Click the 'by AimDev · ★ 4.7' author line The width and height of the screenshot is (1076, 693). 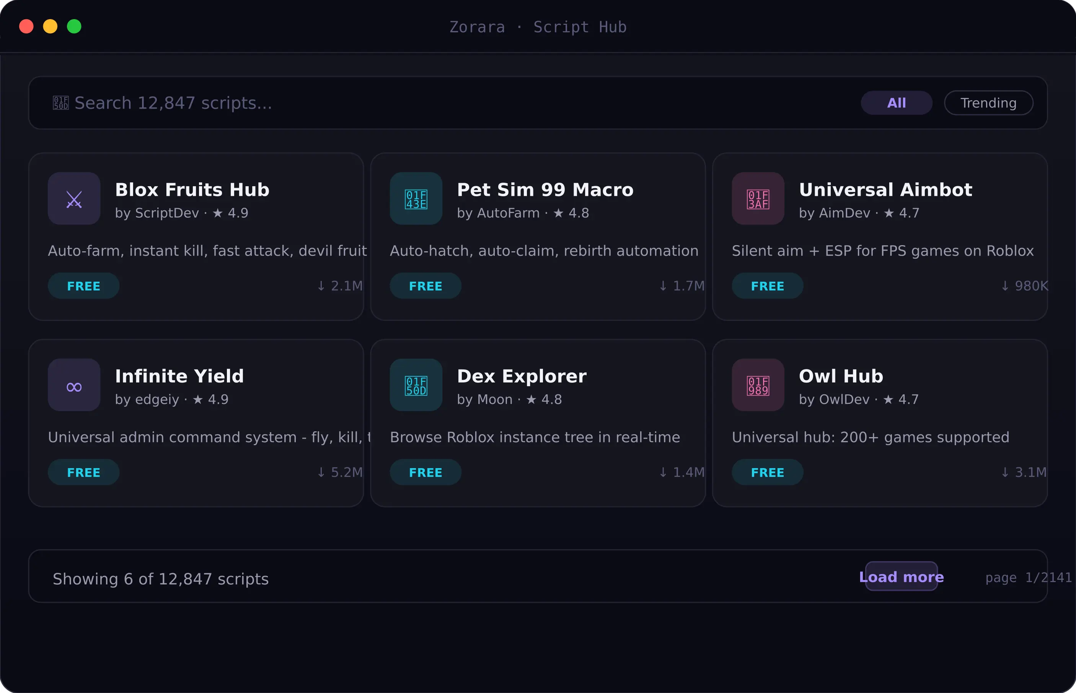(859, 213)
